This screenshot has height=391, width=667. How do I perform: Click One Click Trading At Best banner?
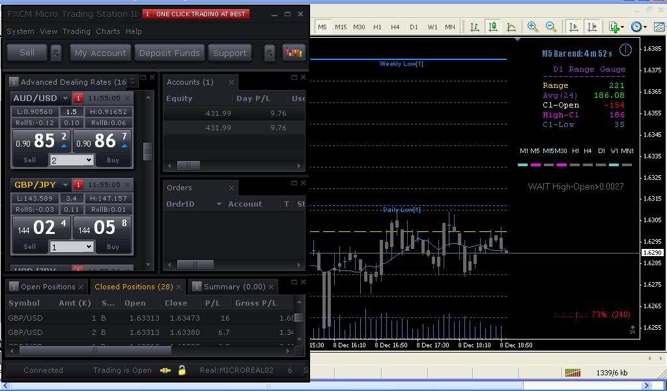(196, 14)
